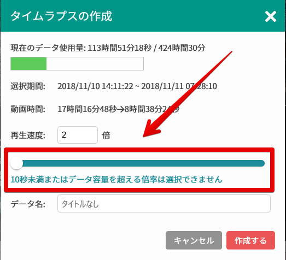This screenshot has width=286, height=260.
Task: Click the 10秒未満 teal warning message
Action: point(116,179)
